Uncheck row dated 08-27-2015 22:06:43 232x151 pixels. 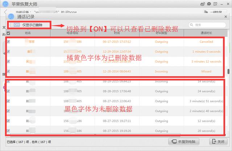click(8, 101)
